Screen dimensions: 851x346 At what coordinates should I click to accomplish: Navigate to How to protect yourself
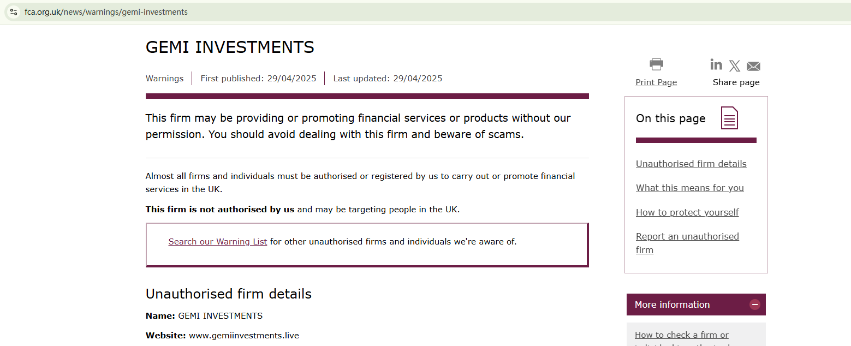687,212
